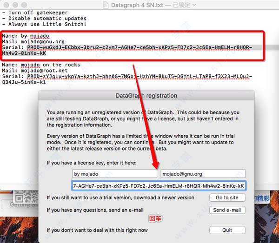This screenshot has width=279, height=243.
Task: Click the Mail: mojado@root.net line
Action: (35, 71)
